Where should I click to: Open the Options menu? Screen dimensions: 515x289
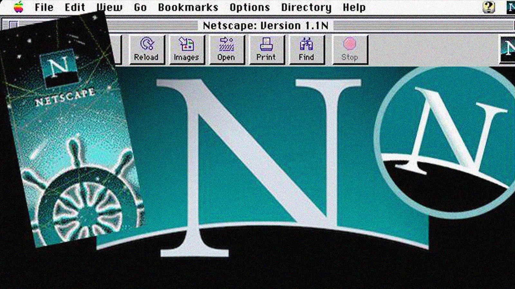[250, 7]
